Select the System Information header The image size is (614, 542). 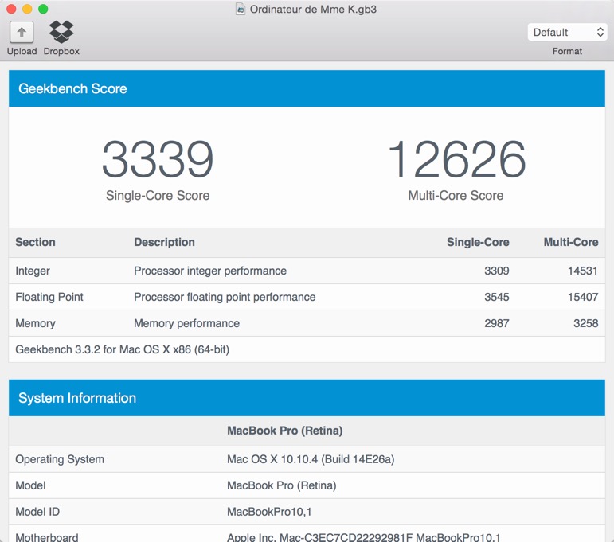point(307,398)
